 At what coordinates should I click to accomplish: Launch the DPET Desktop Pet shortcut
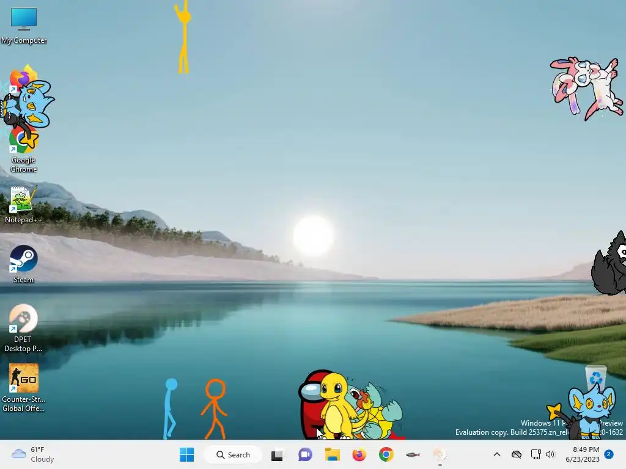point(23,328)
